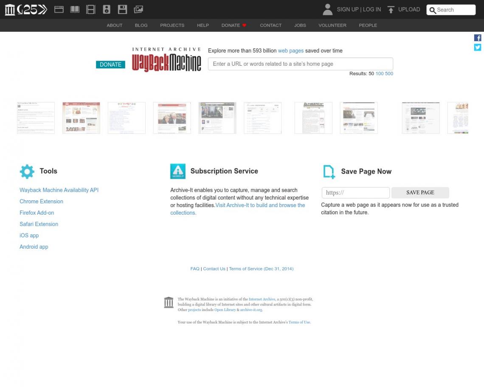Share via the Facebook icon

click(478, 38)
